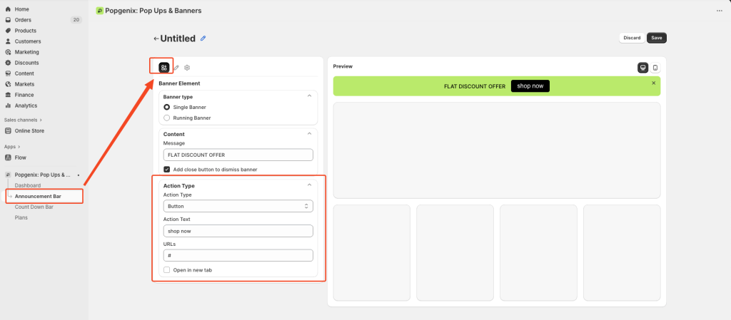The height and width of the screenshot is (320, 731).
Task: Open Plans menu item
Action: tap(21, 217)
